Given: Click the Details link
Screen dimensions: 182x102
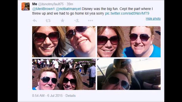Looking at the screenshot, I should pyautogui.click(x=71, y=96).
